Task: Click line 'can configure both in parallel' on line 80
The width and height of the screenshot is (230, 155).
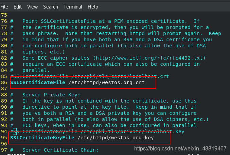Action: (108, 46)
